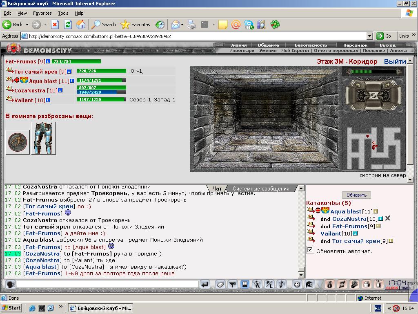Click the game frame scrollbar down arrow
The height and width of the screenshot is (314, 418).
[x=410, y=180]
